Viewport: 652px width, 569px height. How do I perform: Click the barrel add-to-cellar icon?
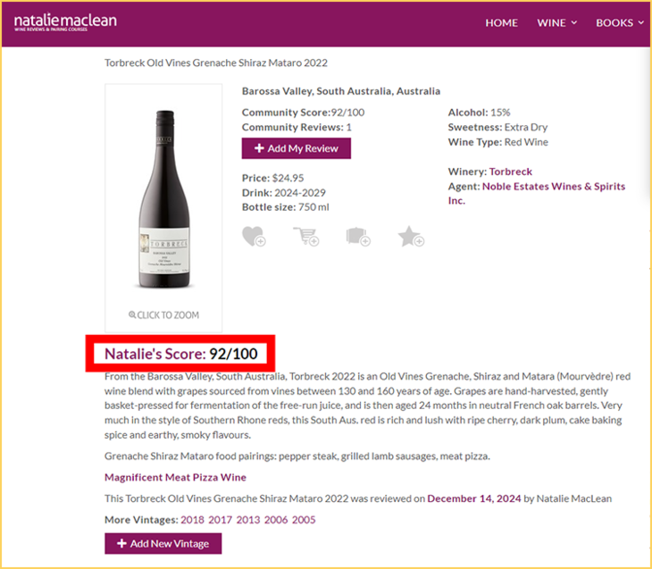[x=358, y=237]
